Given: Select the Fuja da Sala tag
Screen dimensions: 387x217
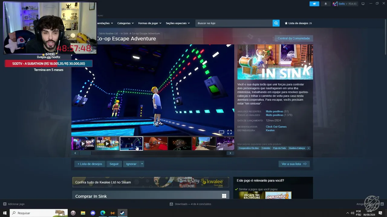Looking at the screenshot, I should tap(279, 148).
